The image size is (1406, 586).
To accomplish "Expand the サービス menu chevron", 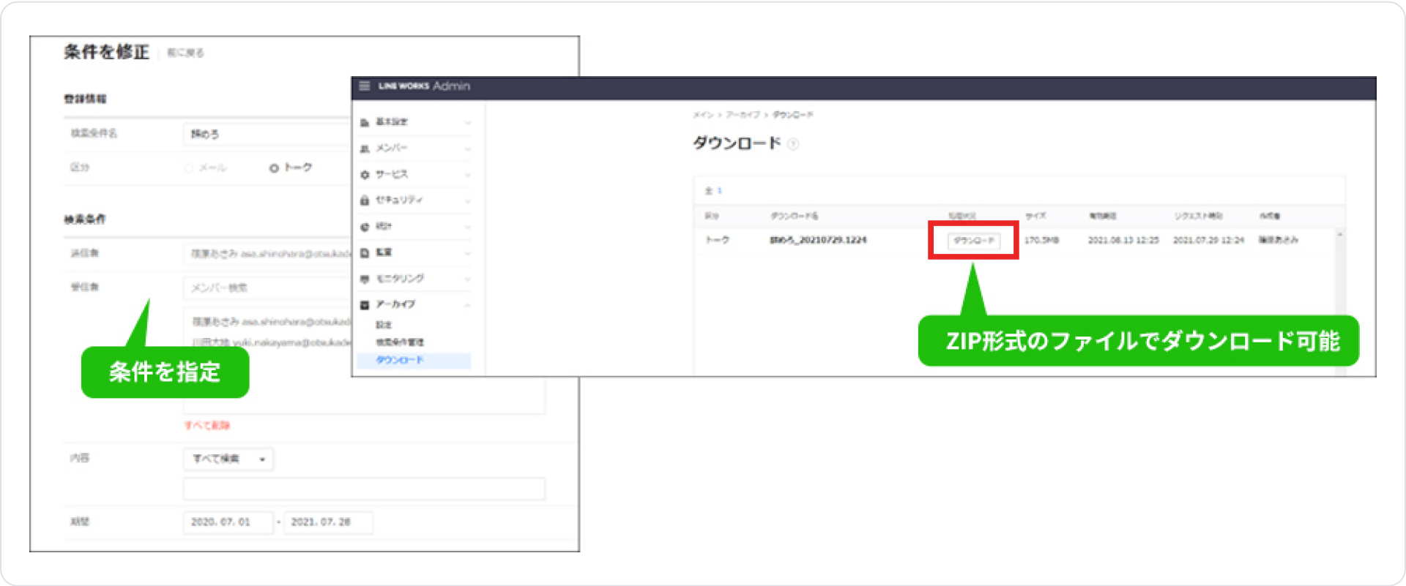I will 467,175.
